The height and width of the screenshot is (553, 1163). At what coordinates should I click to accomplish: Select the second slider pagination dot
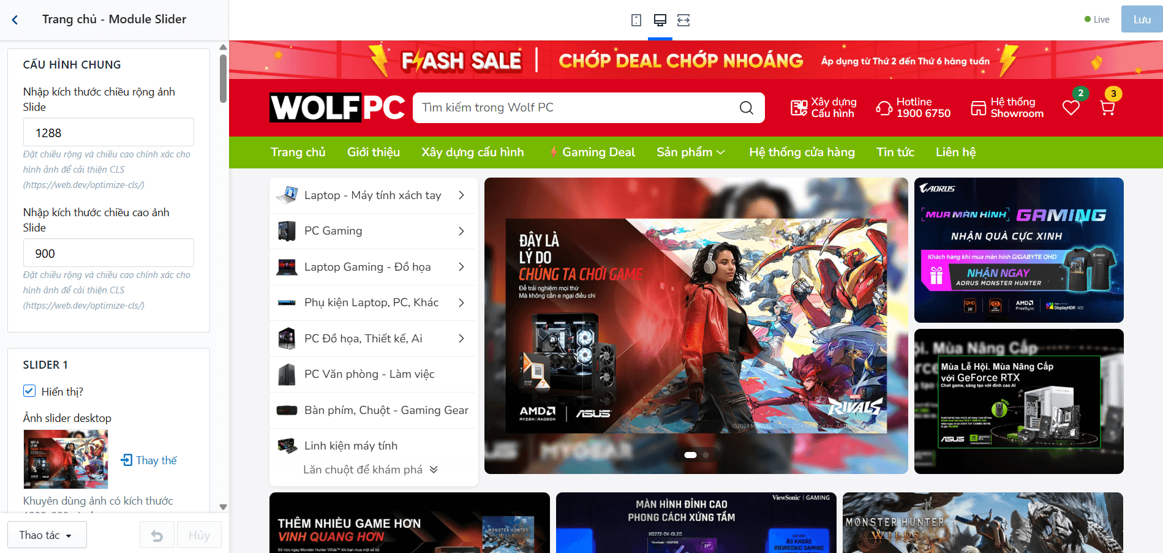coord(706,455)
